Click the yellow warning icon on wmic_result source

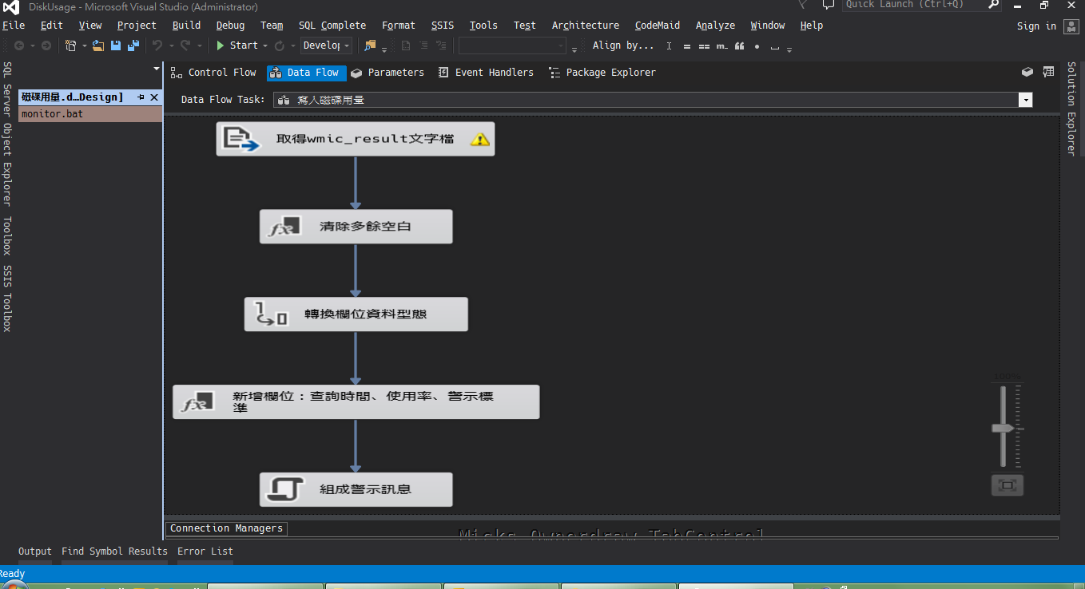(x=479, y=139)
